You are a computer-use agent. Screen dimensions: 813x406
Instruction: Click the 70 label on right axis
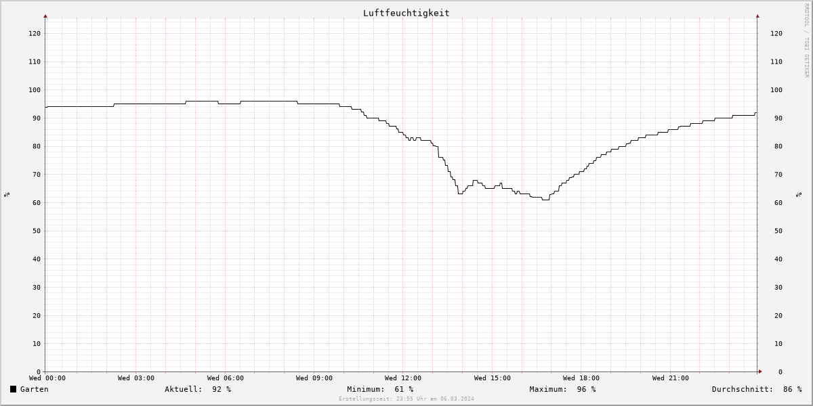point(778,175)
